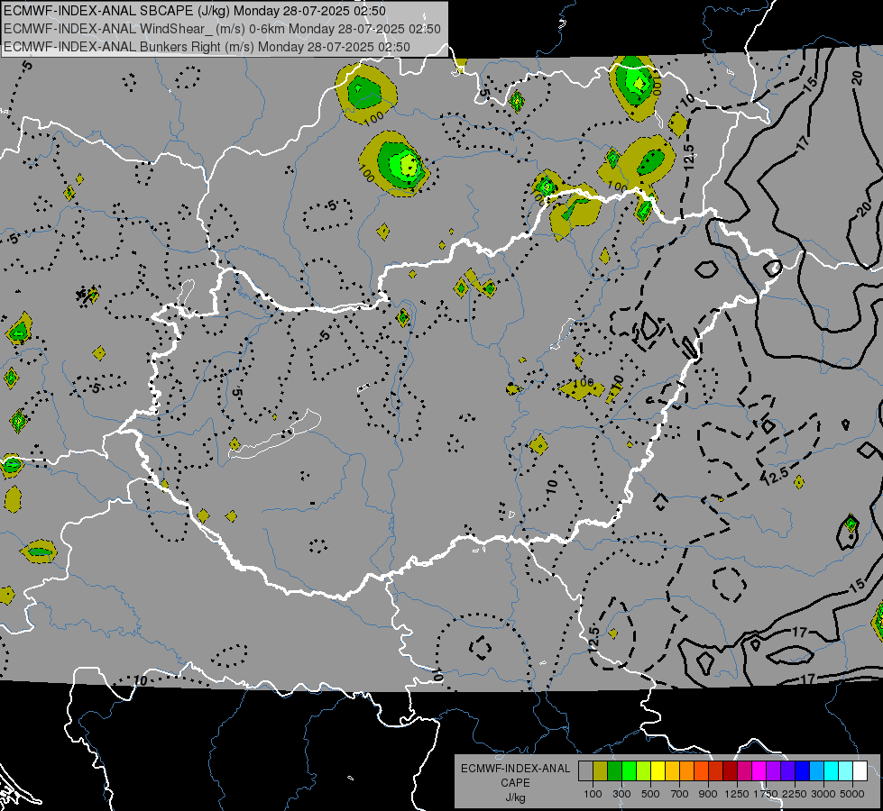Click the WindShear 0-6km title line
This screenshot has height=811, width=883.
pyautogui.click(x=222, y=29)
